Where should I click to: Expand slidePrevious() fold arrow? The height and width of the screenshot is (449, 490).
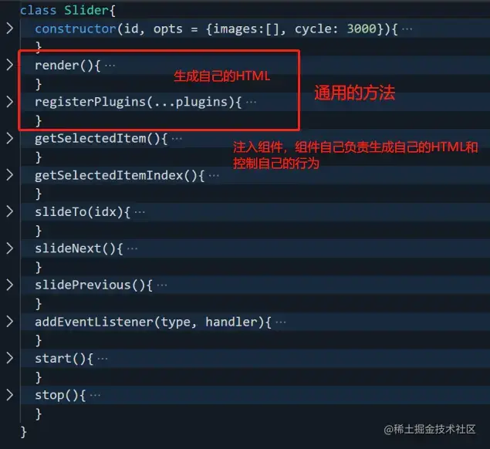(x=10, y=285)
